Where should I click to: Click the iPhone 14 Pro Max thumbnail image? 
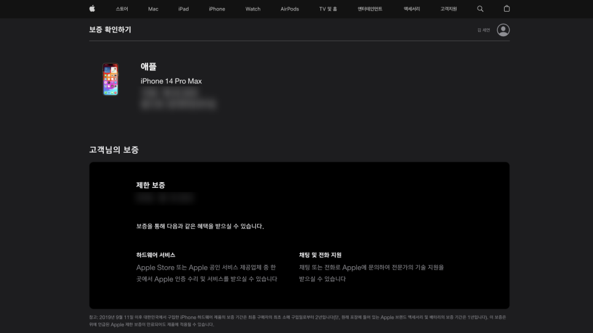(x=110, y=79)
